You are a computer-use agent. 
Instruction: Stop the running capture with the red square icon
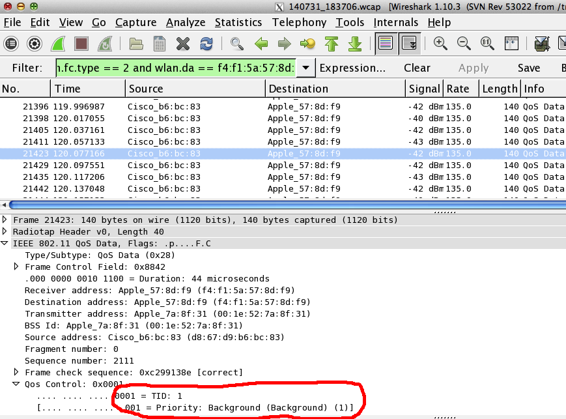[81, 44]
